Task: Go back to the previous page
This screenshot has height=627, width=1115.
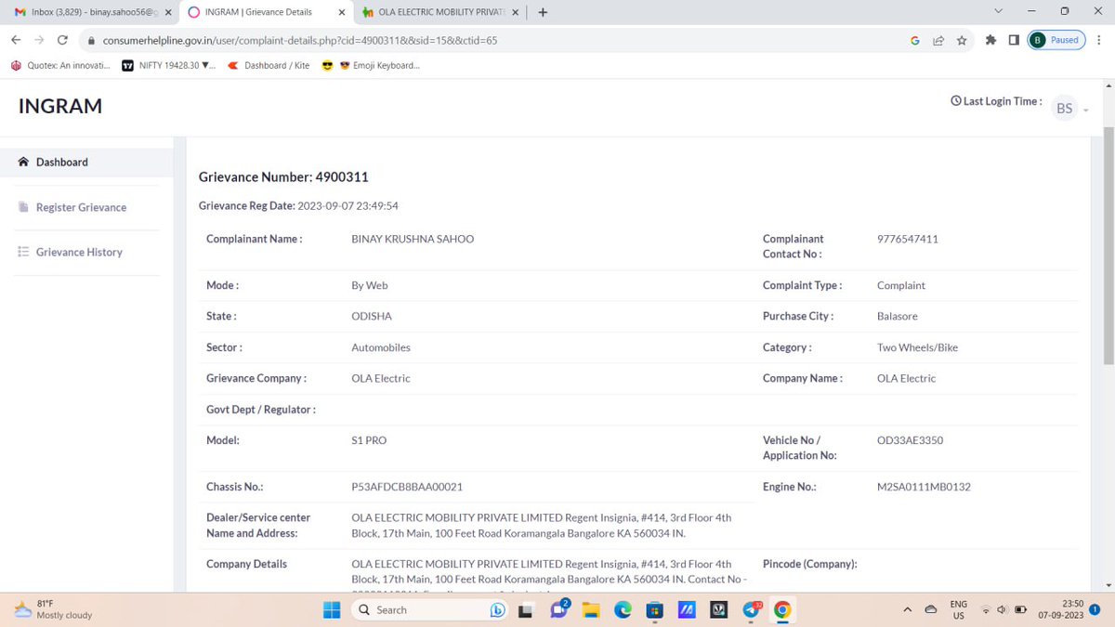Action: pyautogui.click(x=16, y=40)
